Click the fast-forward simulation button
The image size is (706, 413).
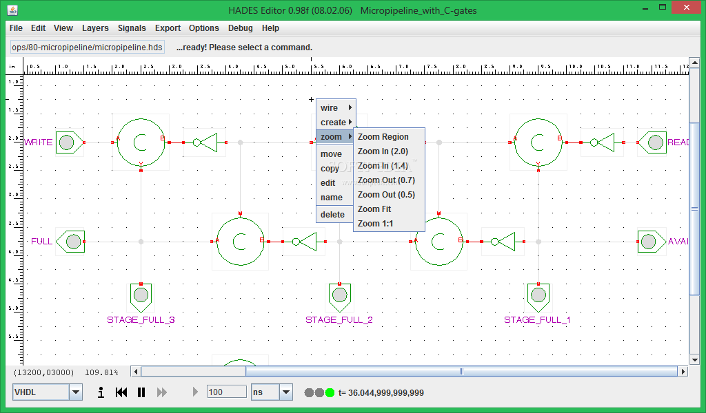[x=161, y=392]
